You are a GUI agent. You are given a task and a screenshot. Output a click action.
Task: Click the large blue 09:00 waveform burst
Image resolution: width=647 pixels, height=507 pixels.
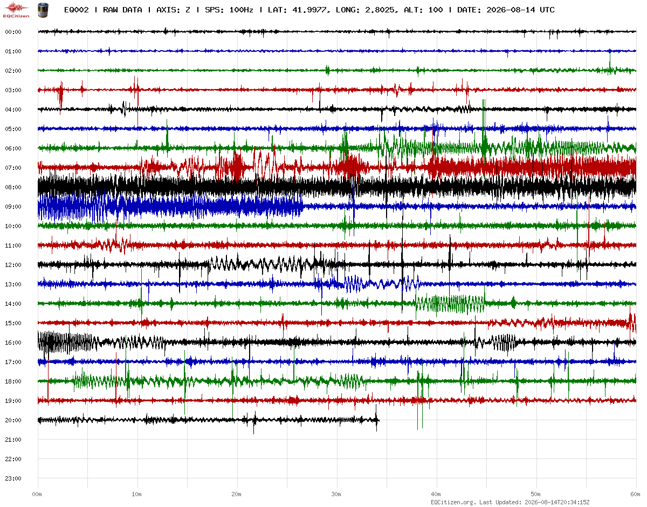(x=170, y=207)
